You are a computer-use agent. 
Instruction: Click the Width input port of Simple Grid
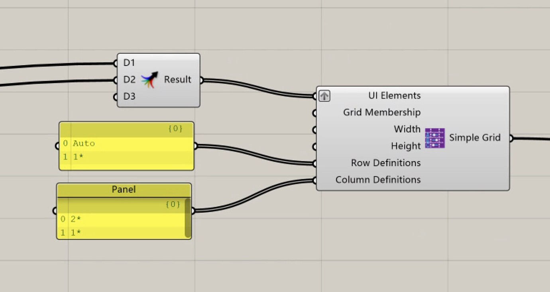pos(315,129)
